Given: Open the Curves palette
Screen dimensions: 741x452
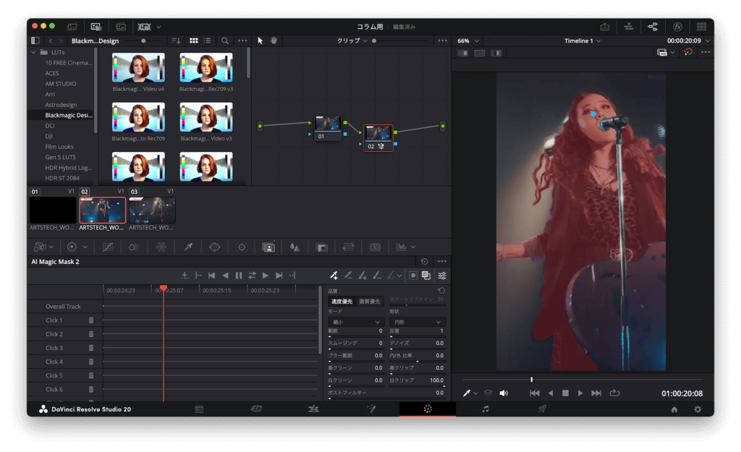Looking at the screenshot, I should point(108,247).
